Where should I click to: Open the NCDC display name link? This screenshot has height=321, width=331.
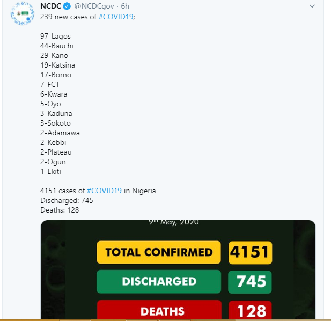click(50, 6)
